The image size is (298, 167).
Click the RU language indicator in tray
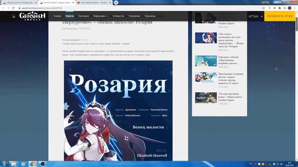coord(251,164)
